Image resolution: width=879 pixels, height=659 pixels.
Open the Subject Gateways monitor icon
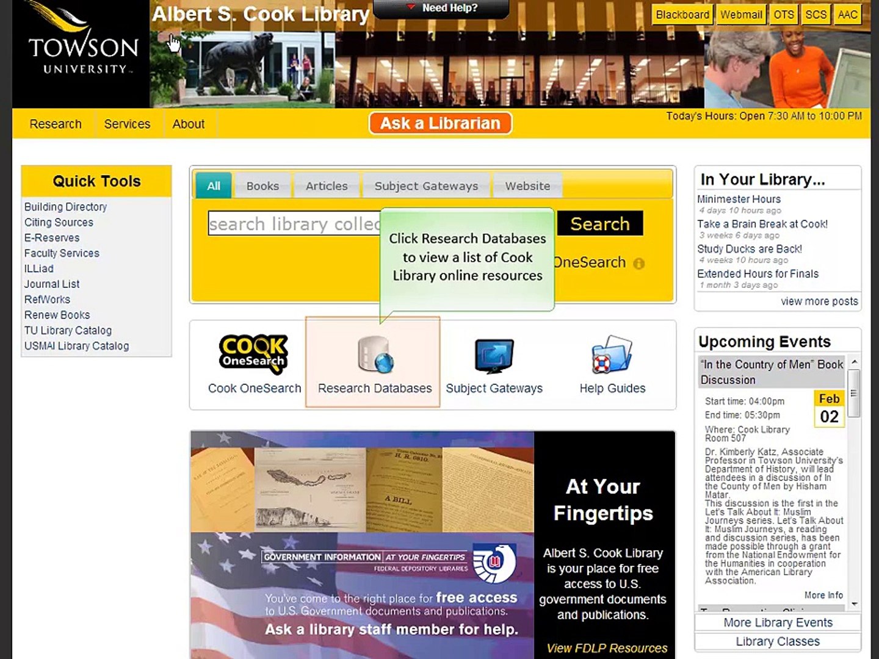[494, 356]
